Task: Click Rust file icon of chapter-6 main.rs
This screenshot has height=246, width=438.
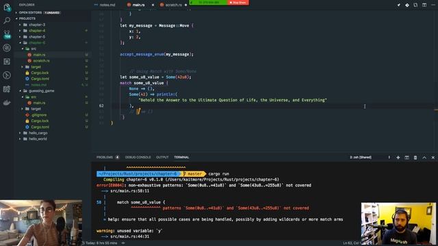Action: [x=29, y=55]
